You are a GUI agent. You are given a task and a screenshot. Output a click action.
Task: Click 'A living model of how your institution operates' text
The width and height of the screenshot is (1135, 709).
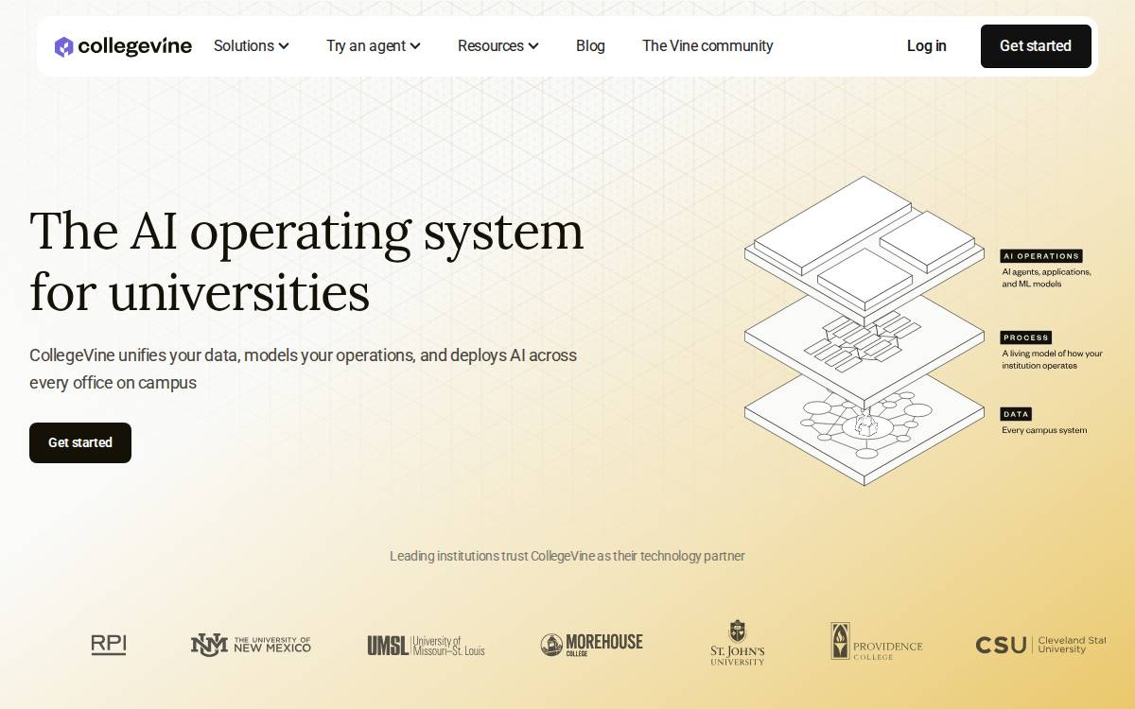1052,360
